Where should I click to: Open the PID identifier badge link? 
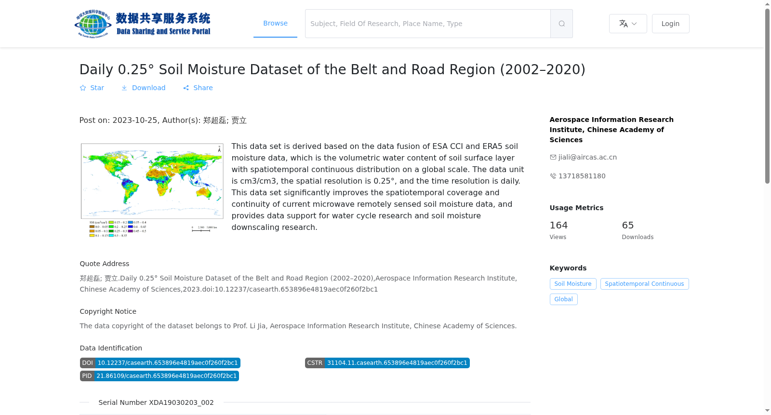click(x=160, y=376)
